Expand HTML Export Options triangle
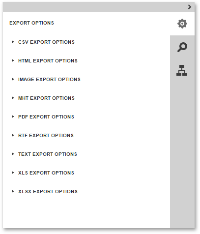This screenshot has width=200, height=234. click(x=13, y=60)
